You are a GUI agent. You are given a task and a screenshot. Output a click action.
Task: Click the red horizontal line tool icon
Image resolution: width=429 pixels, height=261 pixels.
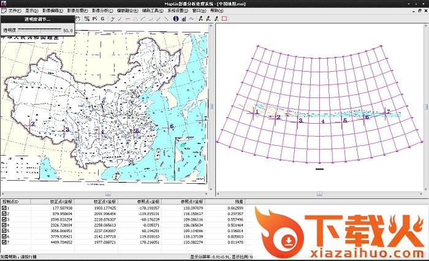click(x=127, y=19)
